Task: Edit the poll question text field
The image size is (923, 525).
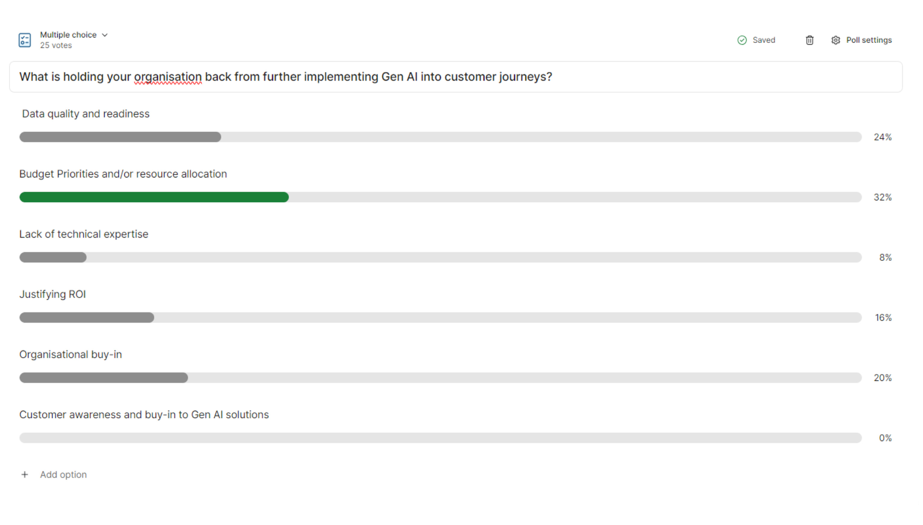Action: click(456, 77)
